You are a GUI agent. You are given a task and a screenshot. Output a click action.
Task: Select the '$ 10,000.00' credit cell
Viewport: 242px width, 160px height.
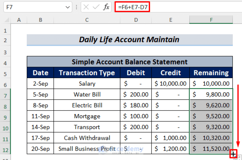point(170,83)
